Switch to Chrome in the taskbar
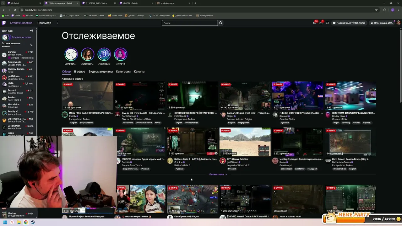 click(26, 222)
